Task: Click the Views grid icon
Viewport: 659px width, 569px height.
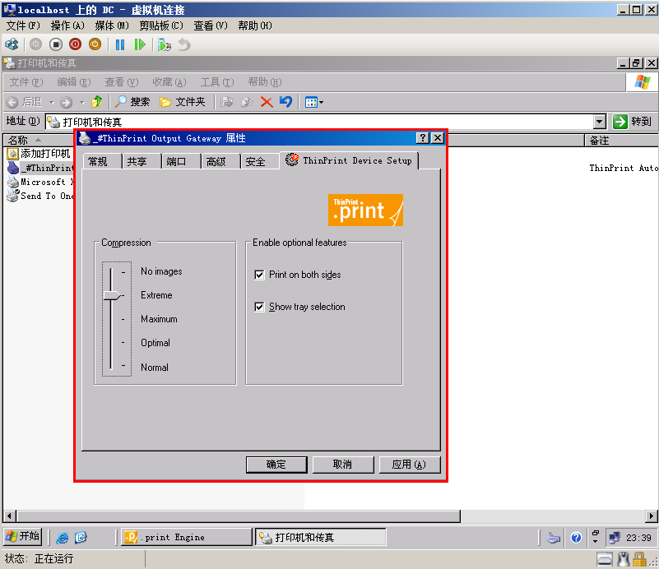Action: (x=311, y=102)
